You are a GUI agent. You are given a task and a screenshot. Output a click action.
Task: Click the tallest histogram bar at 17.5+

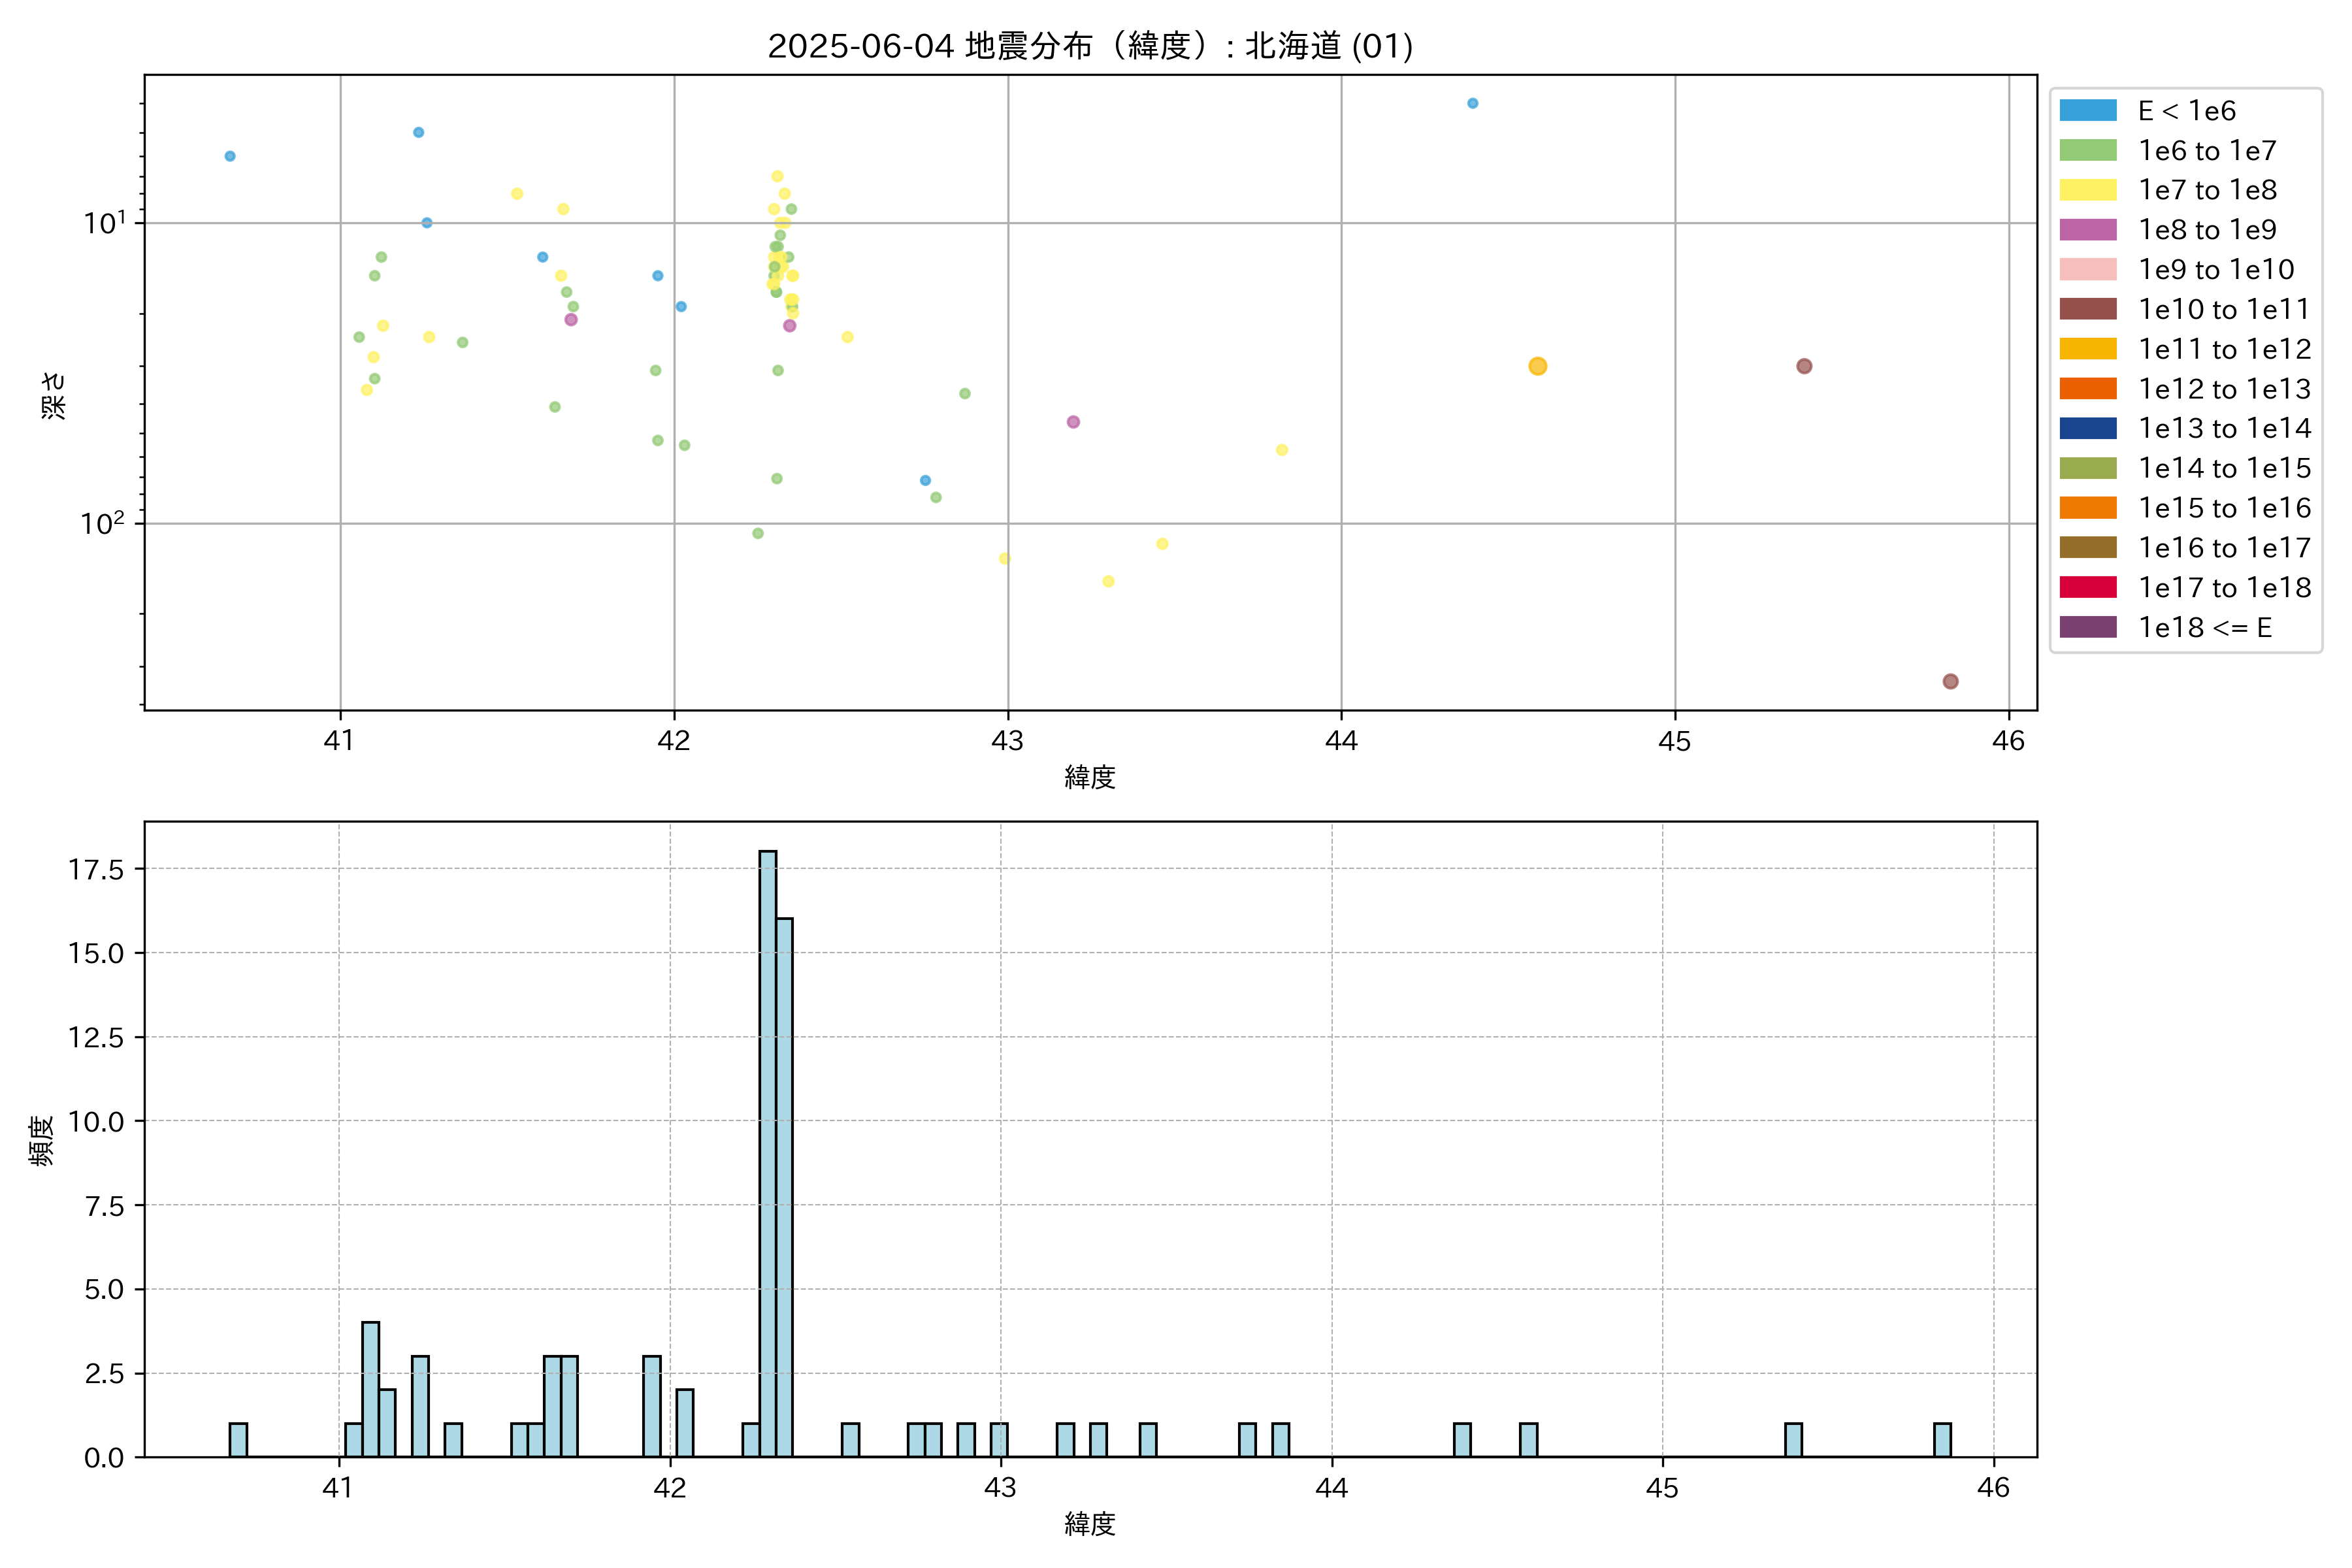click(x=767, y=1150)
